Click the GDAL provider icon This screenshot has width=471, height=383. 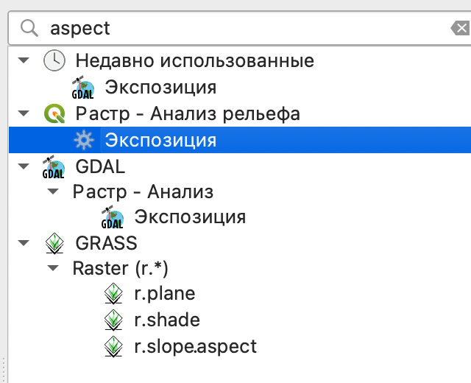tap(54, 166)
